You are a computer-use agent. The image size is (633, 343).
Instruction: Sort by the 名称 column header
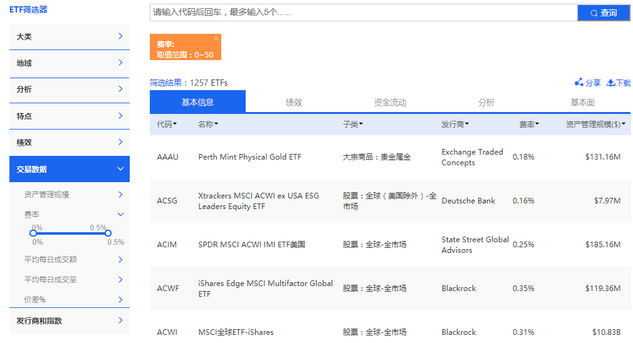208,125
